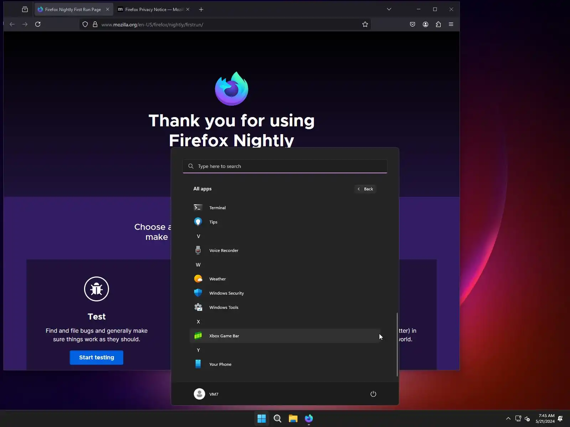Open the notification center icon
This screenshot has height=427, width=570.
(560, 418)
